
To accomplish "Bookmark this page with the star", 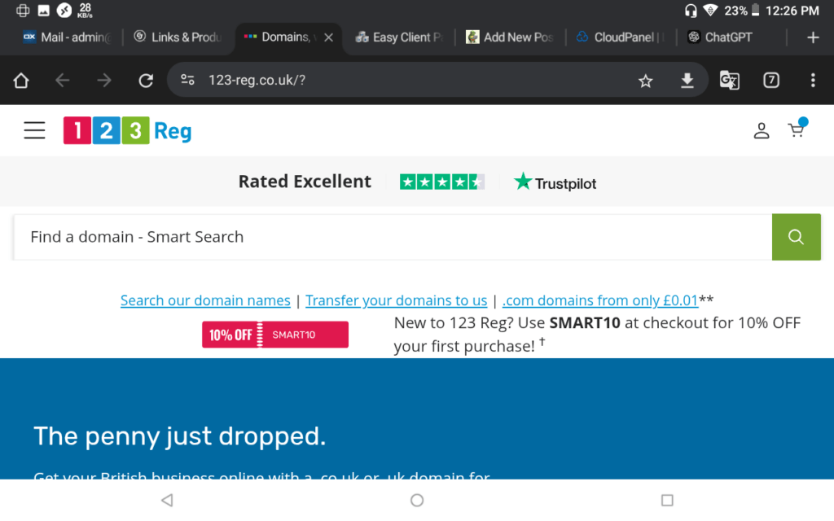I will pyautogui.click(x=645, y=81).
